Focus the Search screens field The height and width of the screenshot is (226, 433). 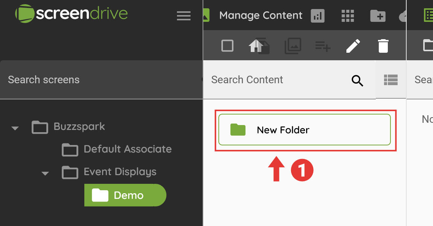[x=98, y=80]
